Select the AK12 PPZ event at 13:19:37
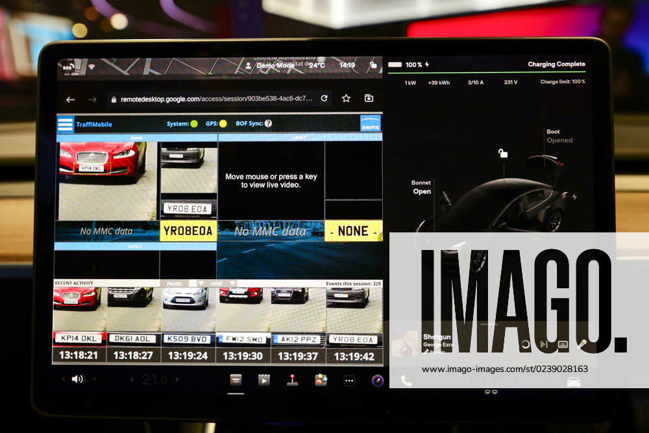 tap(298, 325)
